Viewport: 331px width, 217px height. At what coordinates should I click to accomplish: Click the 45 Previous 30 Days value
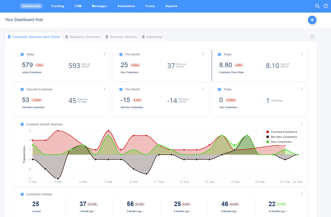[x=72, y=101]
